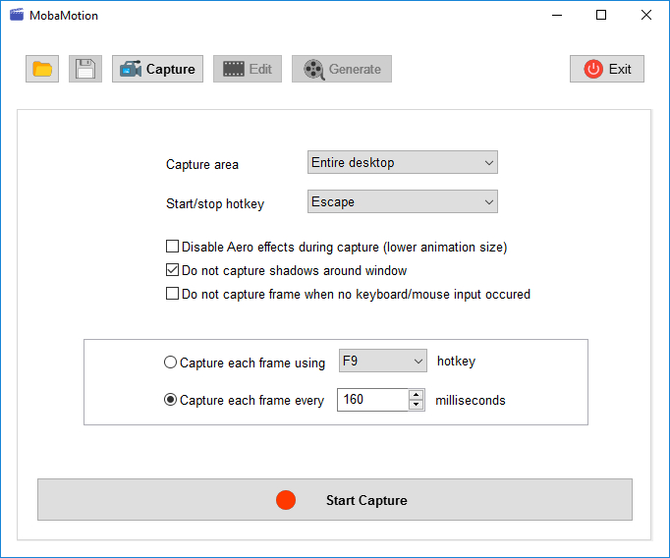Click the save floppy disk icon
Image resolution: width=670 pixels, height=558 pixels.
(85, 69)
